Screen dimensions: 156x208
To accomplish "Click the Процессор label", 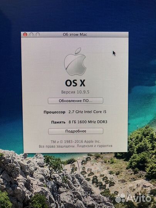I will pos(54,112).
